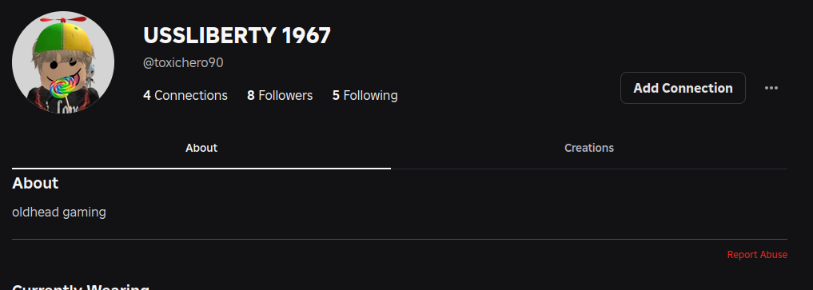The height and width of the screenshot is (290, 813).
Task: View the 8 Followers list
Action: [280, 95]
